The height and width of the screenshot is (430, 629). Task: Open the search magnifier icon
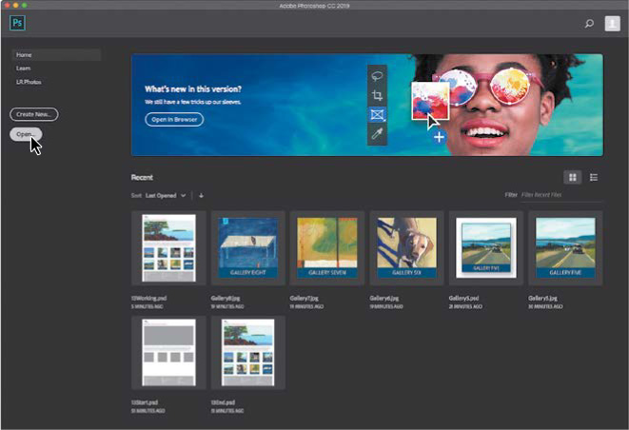coord(589,24)
